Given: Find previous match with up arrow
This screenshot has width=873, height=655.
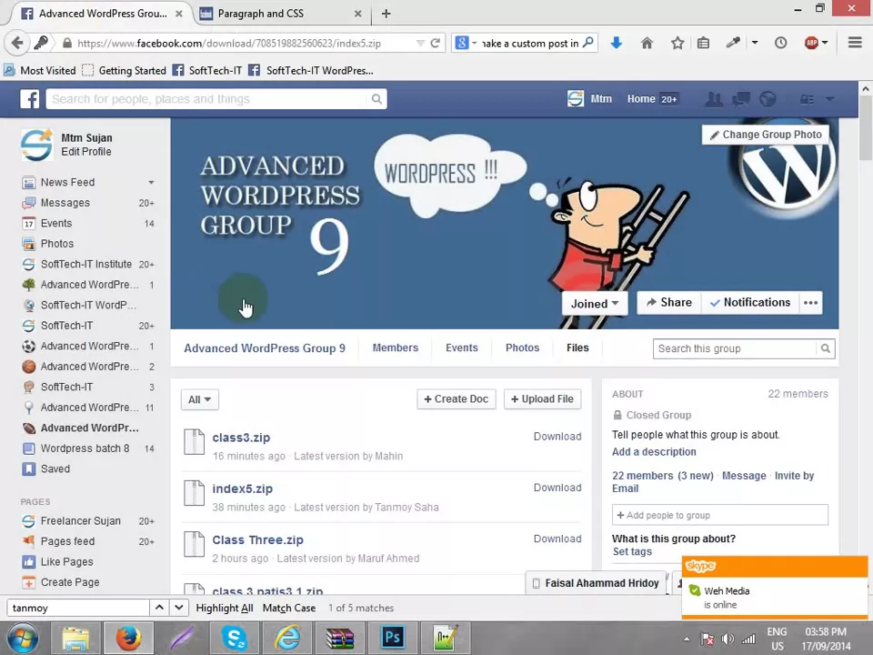Looking at the screenshot, I should [159, 608].
